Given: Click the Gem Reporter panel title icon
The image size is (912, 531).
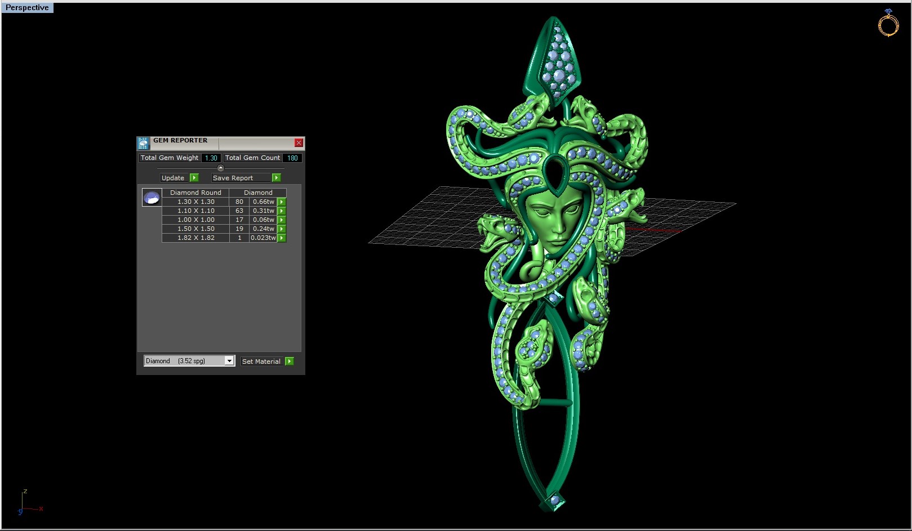Looking at the screenshot, I should [143, 143].
